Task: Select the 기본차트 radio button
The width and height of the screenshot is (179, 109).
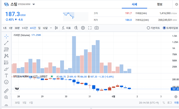Action: (x=153, y=28)
